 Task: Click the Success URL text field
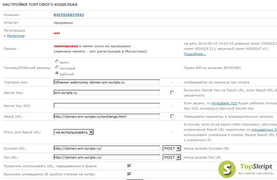click(x=107, y=148)
